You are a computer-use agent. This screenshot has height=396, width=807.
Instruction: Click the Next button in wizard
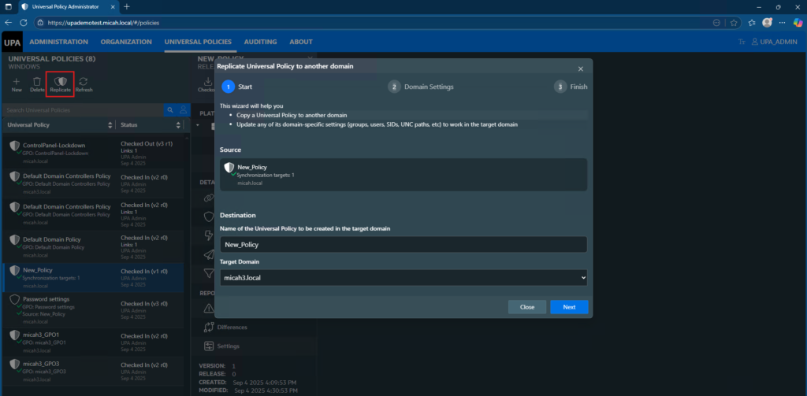click(x=569, y=307)
